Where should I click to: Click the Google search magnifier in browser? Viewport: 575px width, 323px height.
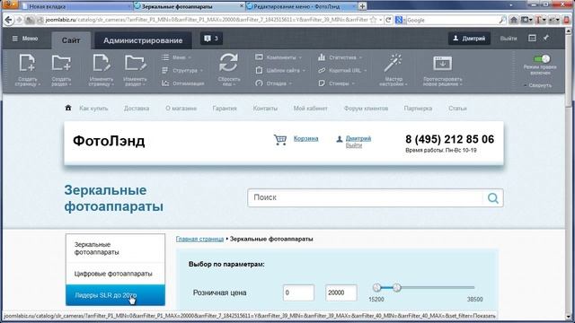(502, 20)
